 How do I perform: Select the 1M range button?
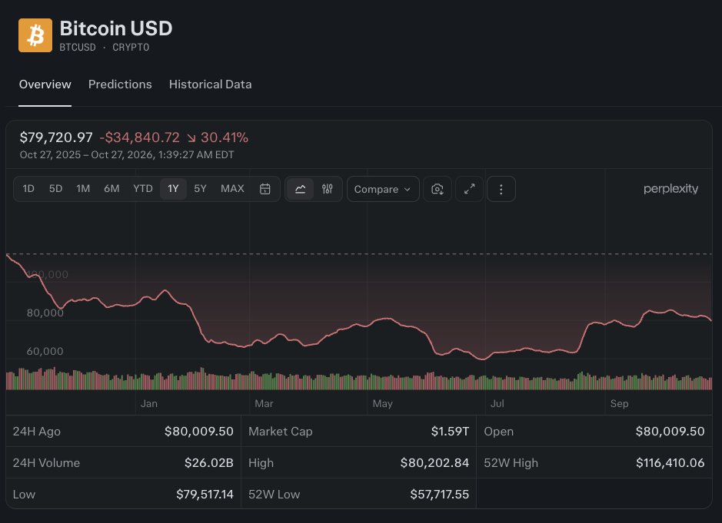(83, 189)
